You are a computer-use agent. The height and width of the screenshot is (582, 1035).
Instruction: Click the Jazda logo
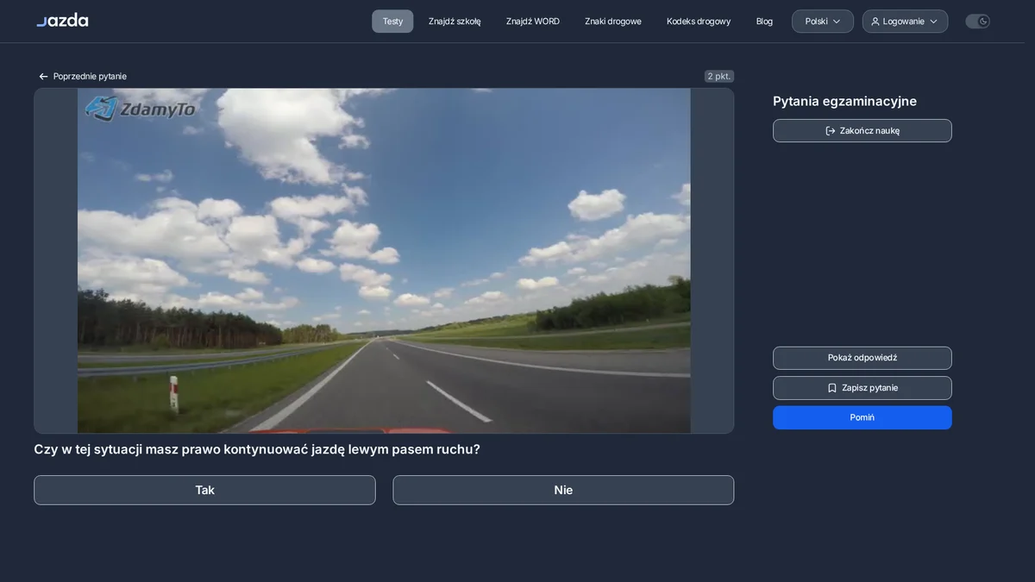pos(62,21)
